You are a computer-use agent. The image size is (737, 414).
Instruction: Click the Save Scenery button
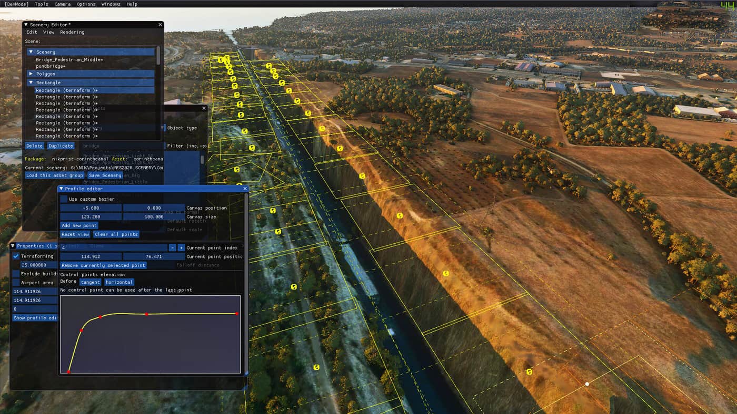tap(105, 175)
